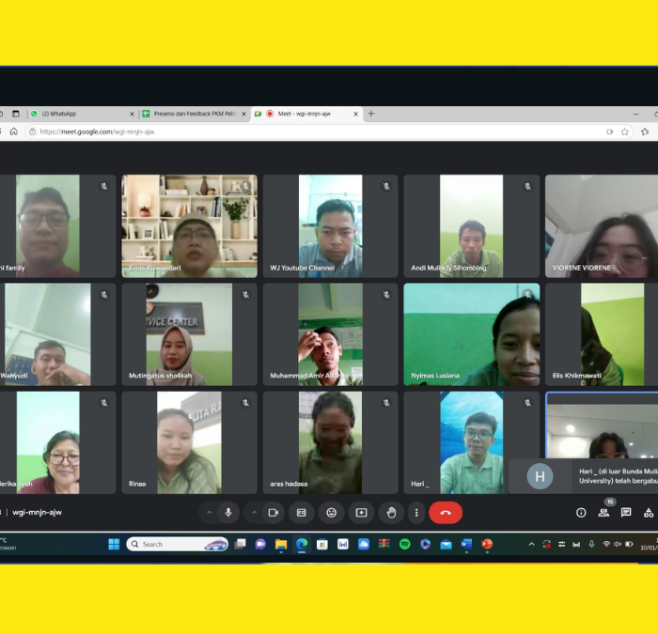Open WinRAR taskbar icon

(384, 544)
